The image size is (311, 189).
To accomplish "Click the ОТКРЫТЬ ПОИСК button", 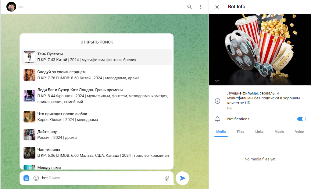I will click(x=97, y=42).
